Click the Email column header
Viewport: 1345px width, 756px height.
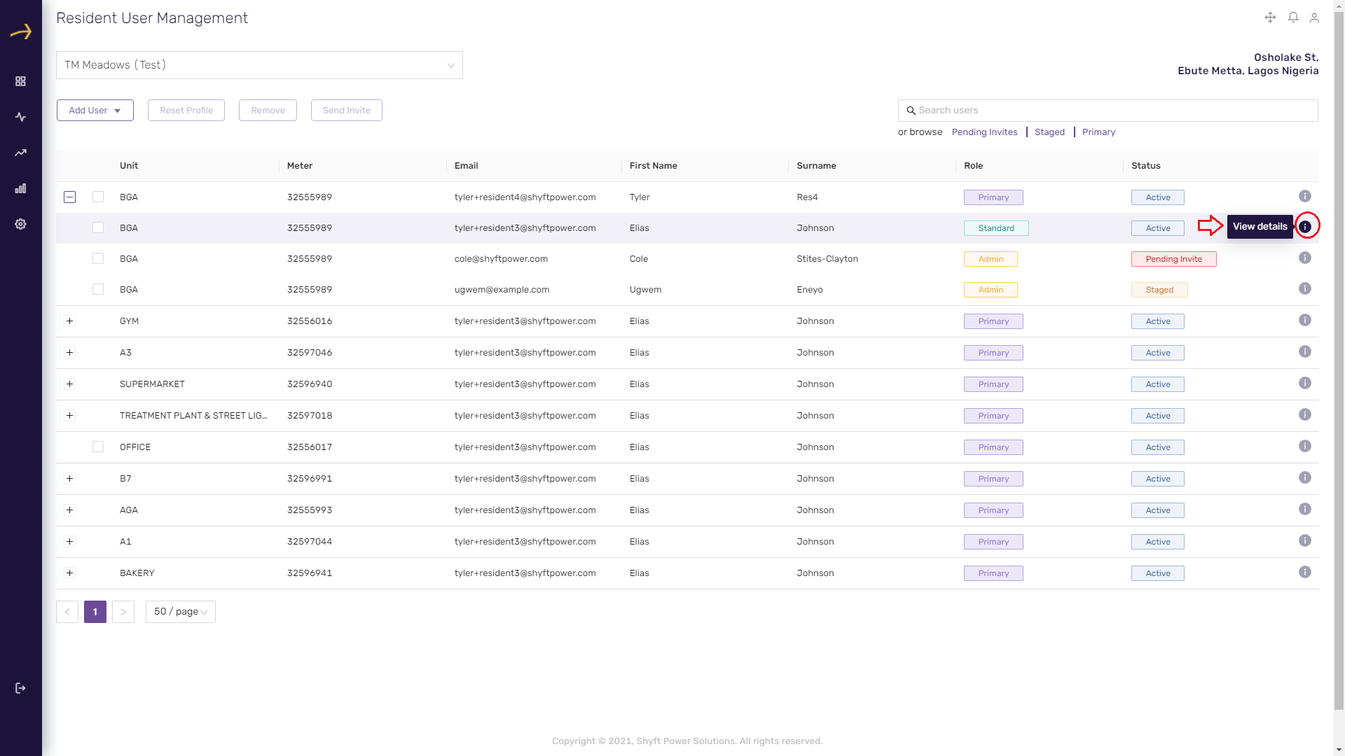(x=467, y=166)
